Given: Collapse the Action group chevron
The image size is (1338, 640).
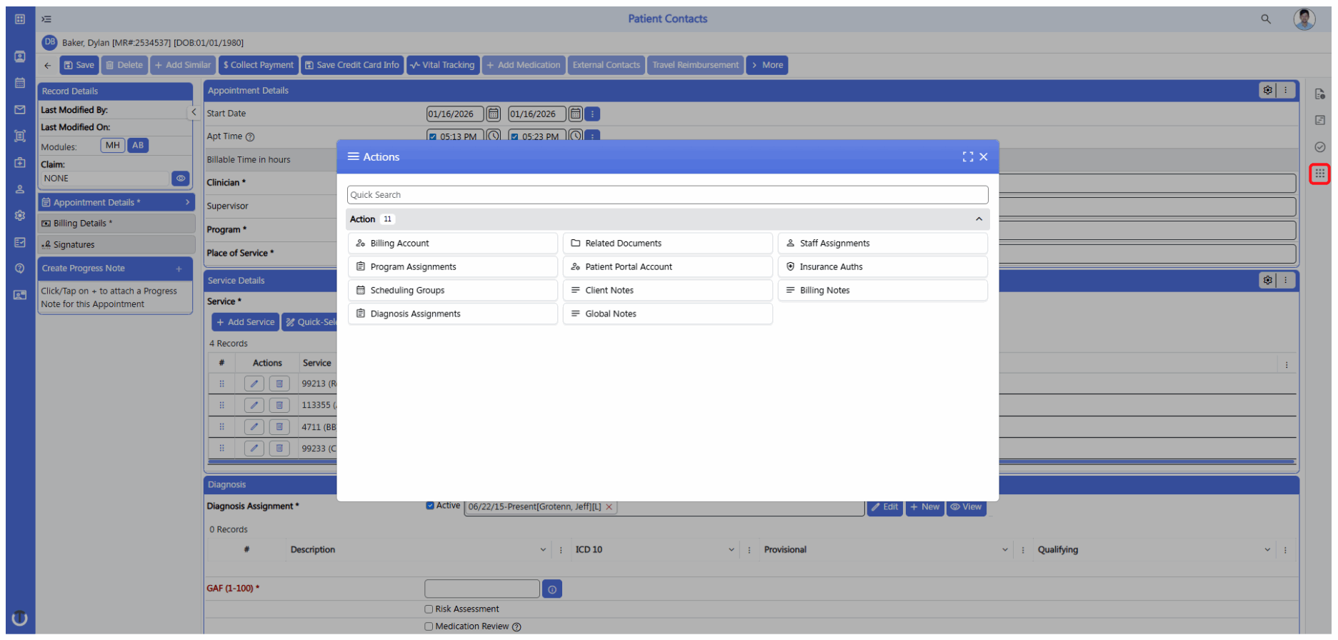Looking at the screenshot, I should point(979,219).
